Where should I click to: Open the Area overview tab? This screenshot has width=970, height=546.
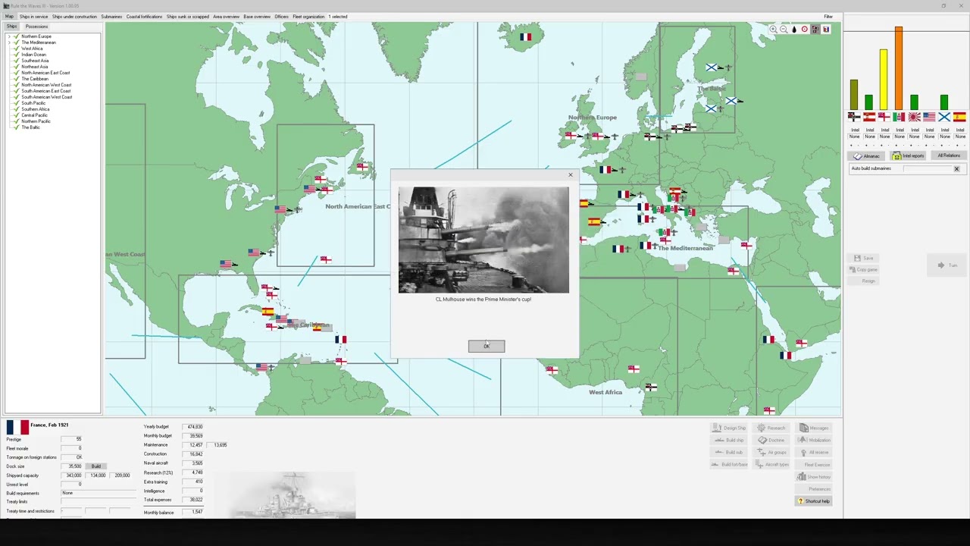click(x=226, y=17)
